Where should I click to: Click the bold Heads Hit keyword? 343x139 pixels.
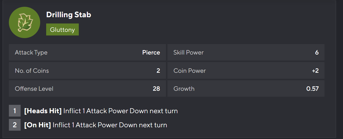click(x=43, y=111)
